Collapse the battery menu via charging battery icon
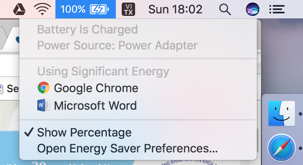This screenshot has width=303, height=165. [99, 9]
